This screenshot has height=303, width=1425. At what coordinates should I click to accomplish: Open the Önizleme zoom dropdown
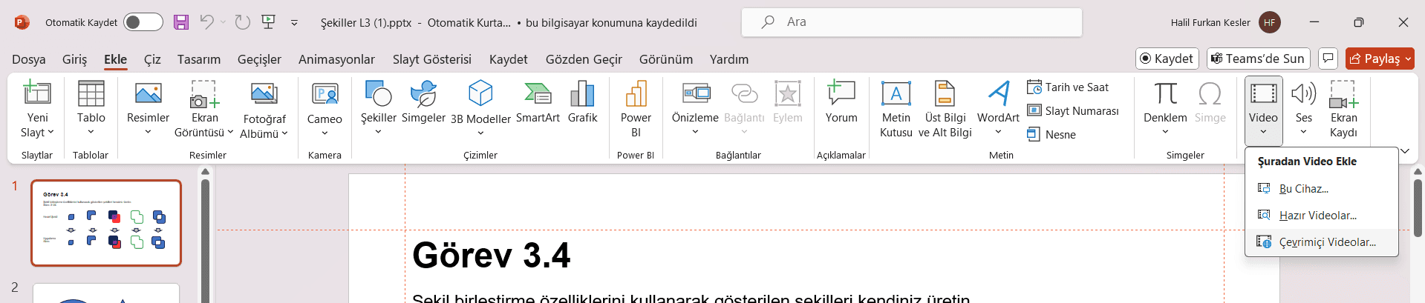(695, 109)
